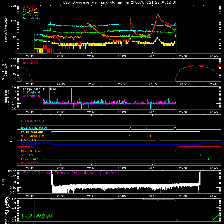Viewport: 224px width, 224px height.
Task: Select the 6-12 keV legend label
Action: pyautogui.click(x=30, y=10)
